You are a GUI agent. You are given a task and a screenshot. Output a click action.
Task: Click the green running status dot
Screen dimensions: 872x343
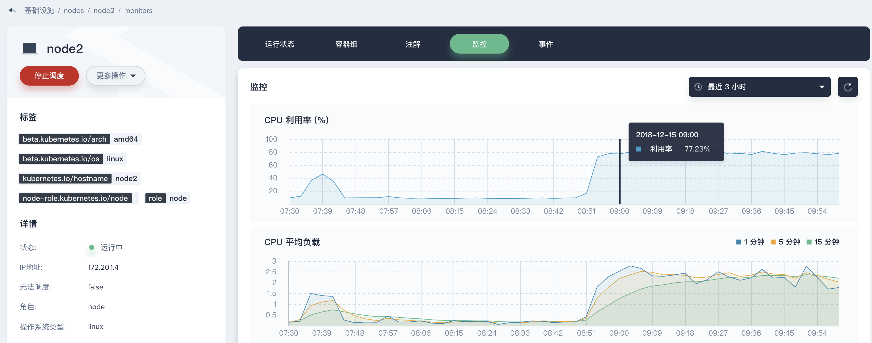[92, 247]
